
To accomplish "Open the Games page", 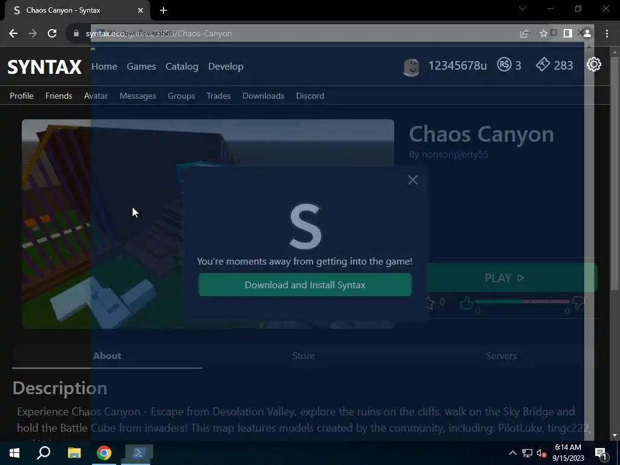I will pos(141,67).
